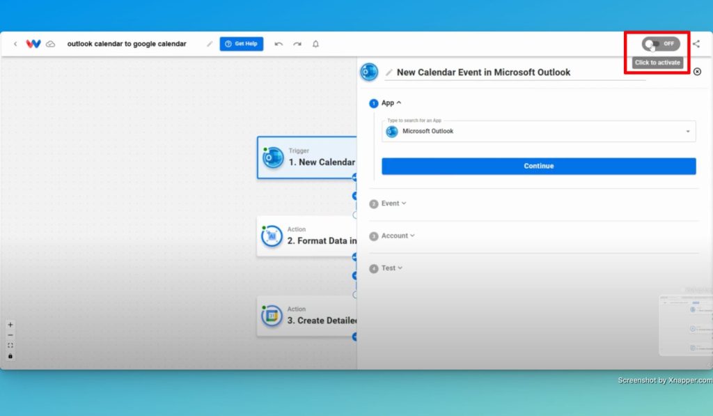Zoom in on the canvas
The height and width of the screenshot is (416, 713).
click(x=10, y=325)
